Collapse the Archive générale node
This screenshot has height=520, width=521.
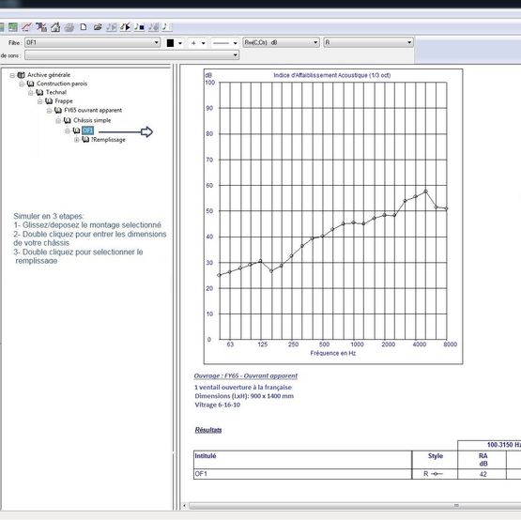pyautogui.click(x=12, y=75)
